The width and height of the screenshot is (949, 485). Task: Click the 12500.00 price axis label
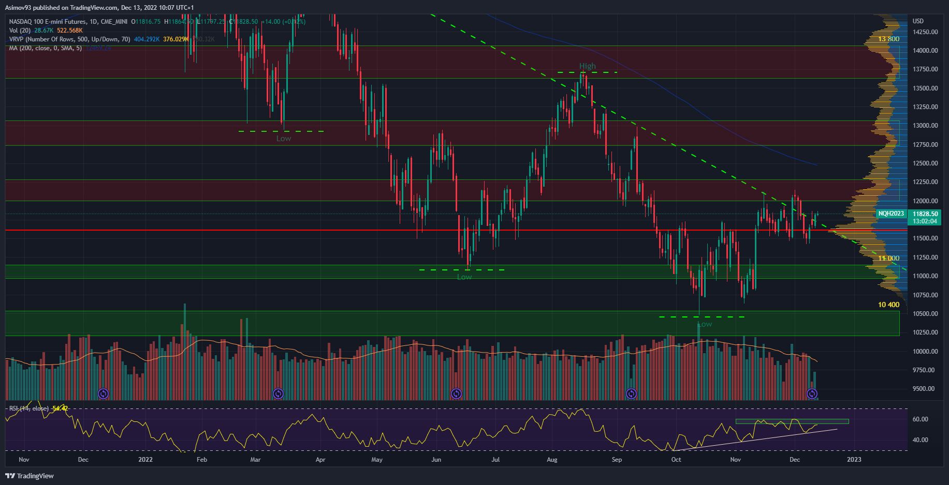(925, 163)
